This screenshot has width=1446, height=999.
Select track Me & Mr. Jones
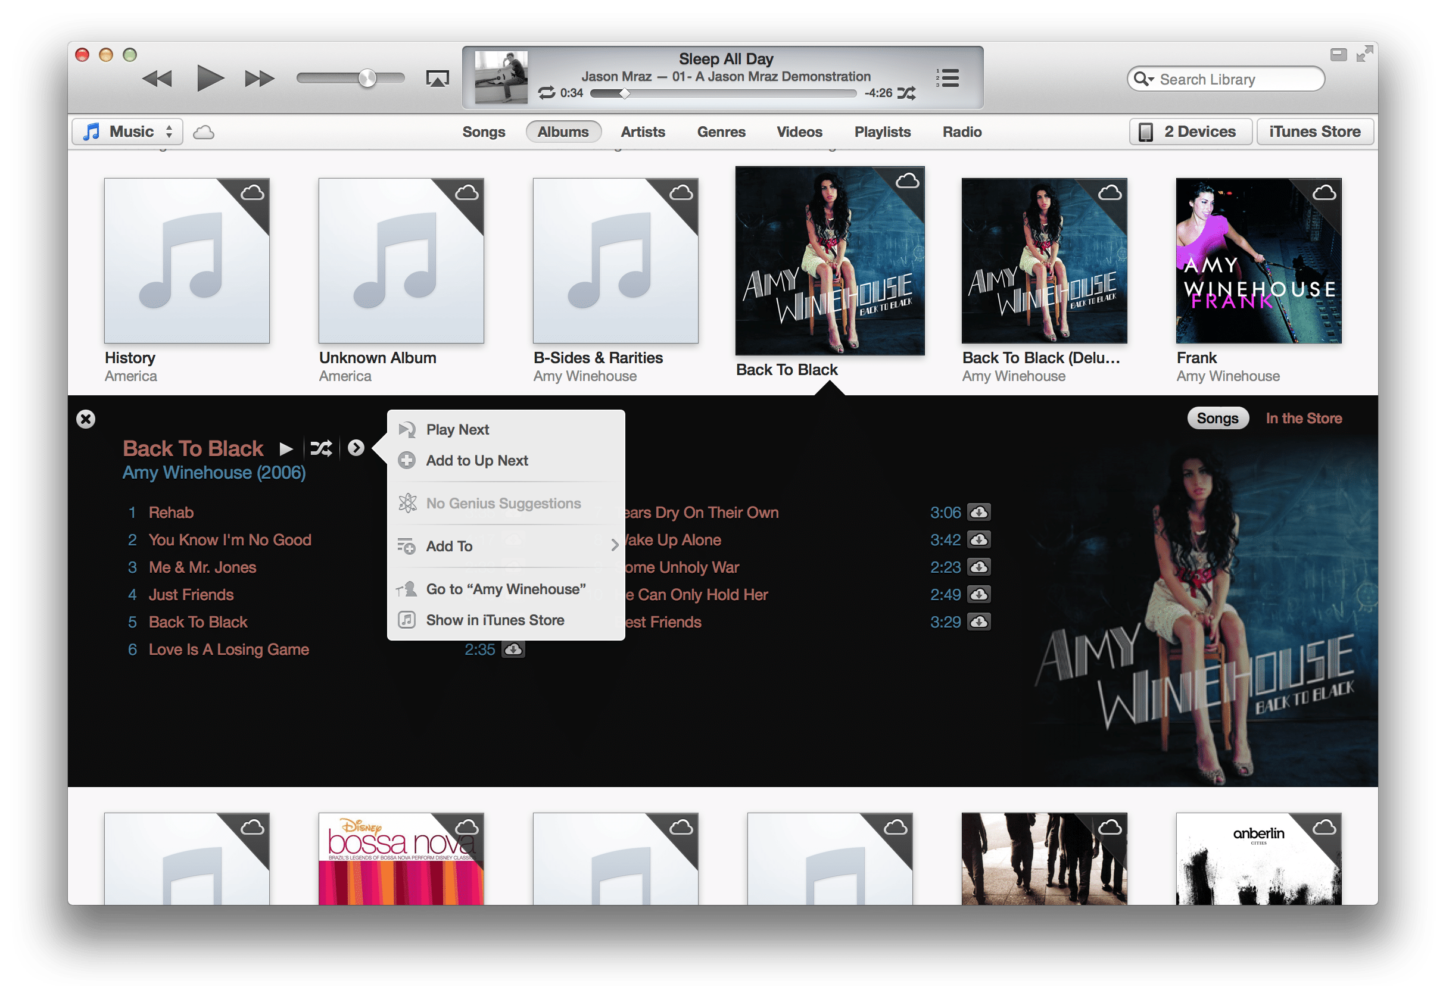point(202,568)
